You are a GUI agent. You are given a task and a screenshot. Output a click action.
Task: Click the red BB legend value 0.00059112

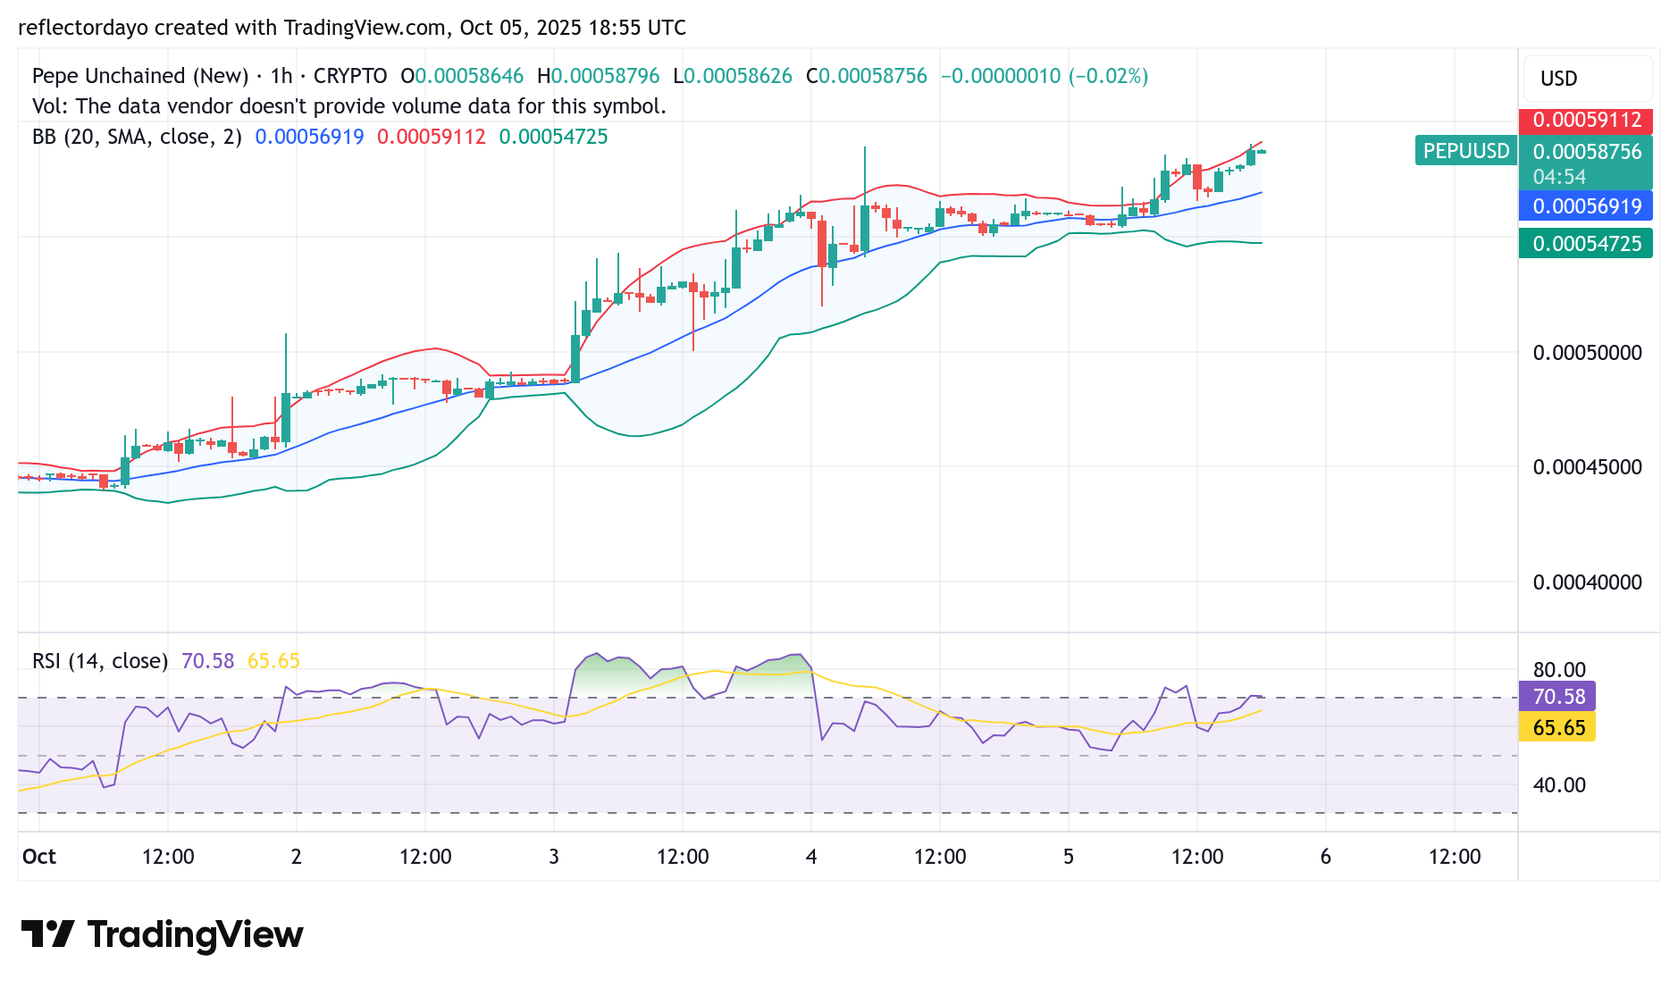[432, 137]
